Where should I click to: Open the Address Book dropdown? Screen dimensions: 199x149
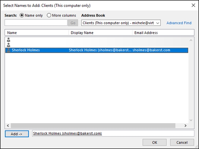121,23
